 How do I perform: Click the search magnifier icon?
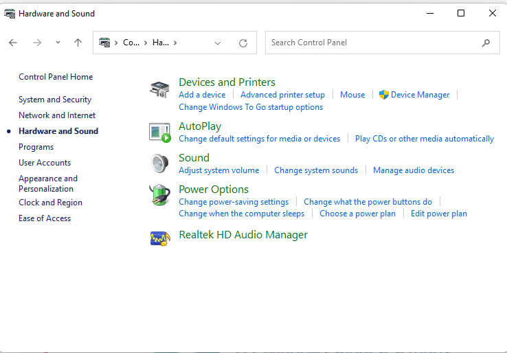486,43
